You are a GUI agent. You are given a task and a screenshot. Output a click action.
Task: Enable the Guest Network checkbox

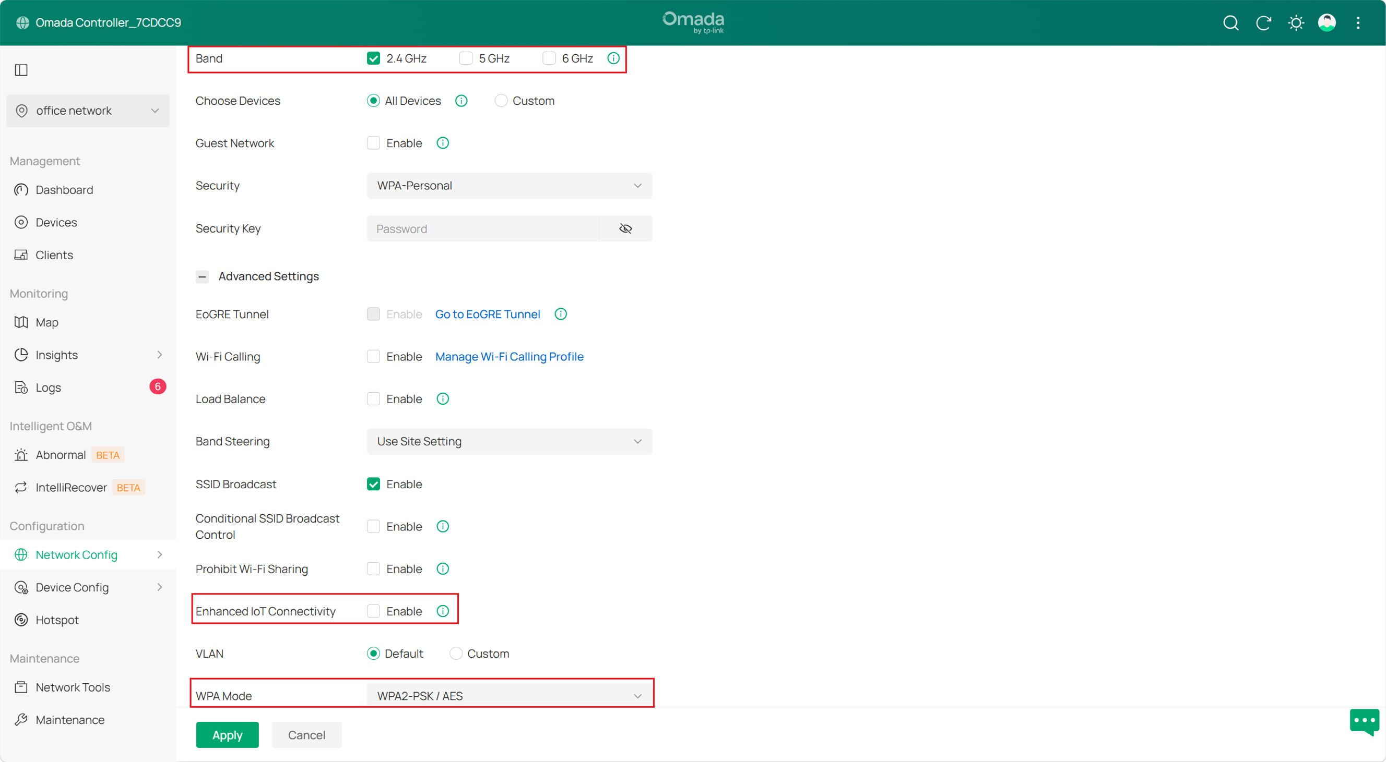pos(373,143)
